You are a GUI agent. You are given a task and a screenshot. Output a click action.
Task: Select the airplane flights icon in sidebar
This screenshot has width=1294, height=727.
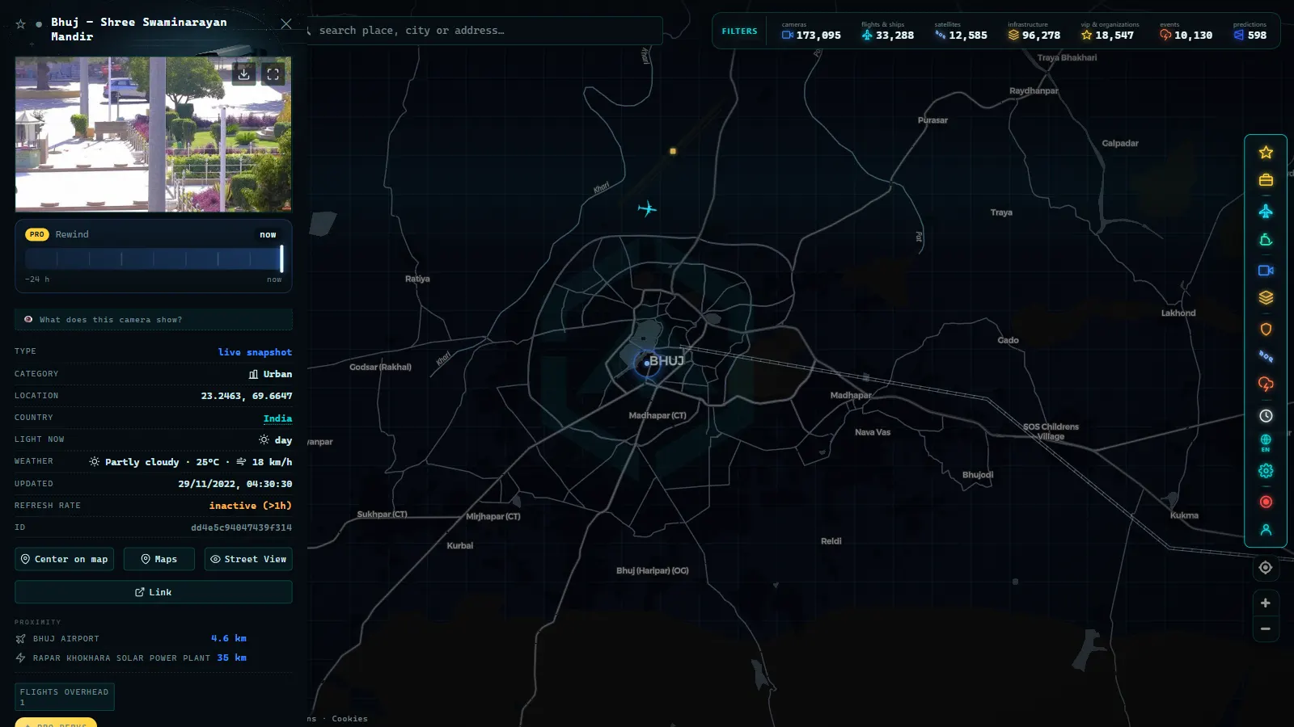[x=1266, y=212]
